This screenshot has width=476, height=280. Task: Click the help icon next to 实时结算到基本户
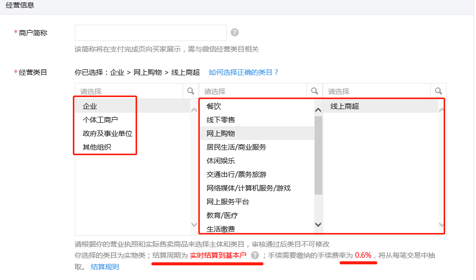pos(255,255)
